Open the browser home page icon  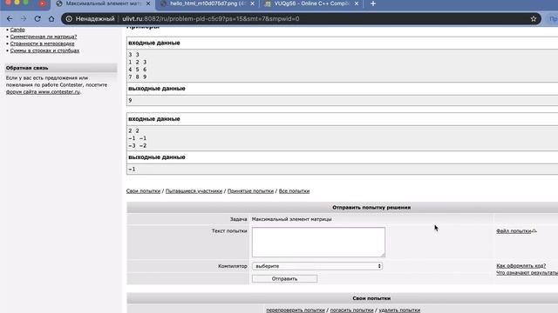tap(51, 19)
